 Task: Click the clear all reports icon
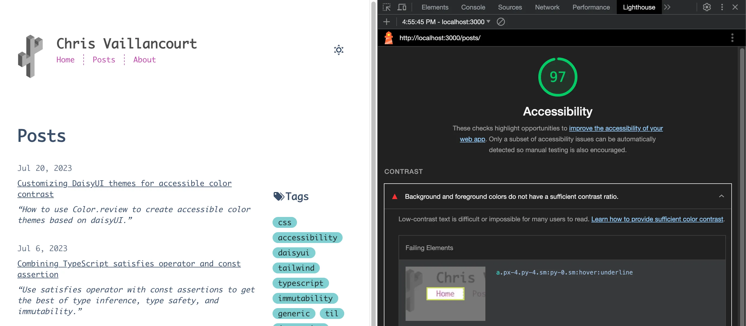pyautogui.click(x=501, y=22)
